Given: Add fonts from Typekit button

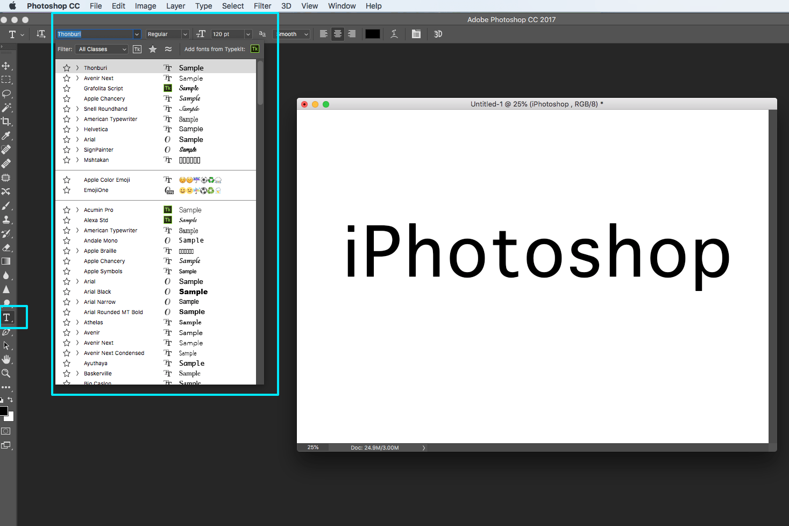Looking at the screenshot, I should coord(255,49).
